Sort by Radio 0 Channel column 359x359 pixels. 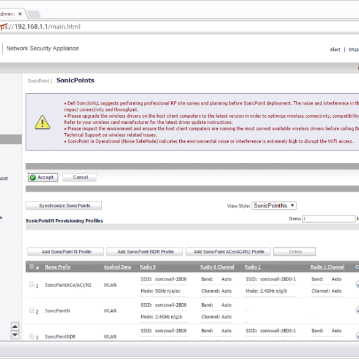click(217, 267)
